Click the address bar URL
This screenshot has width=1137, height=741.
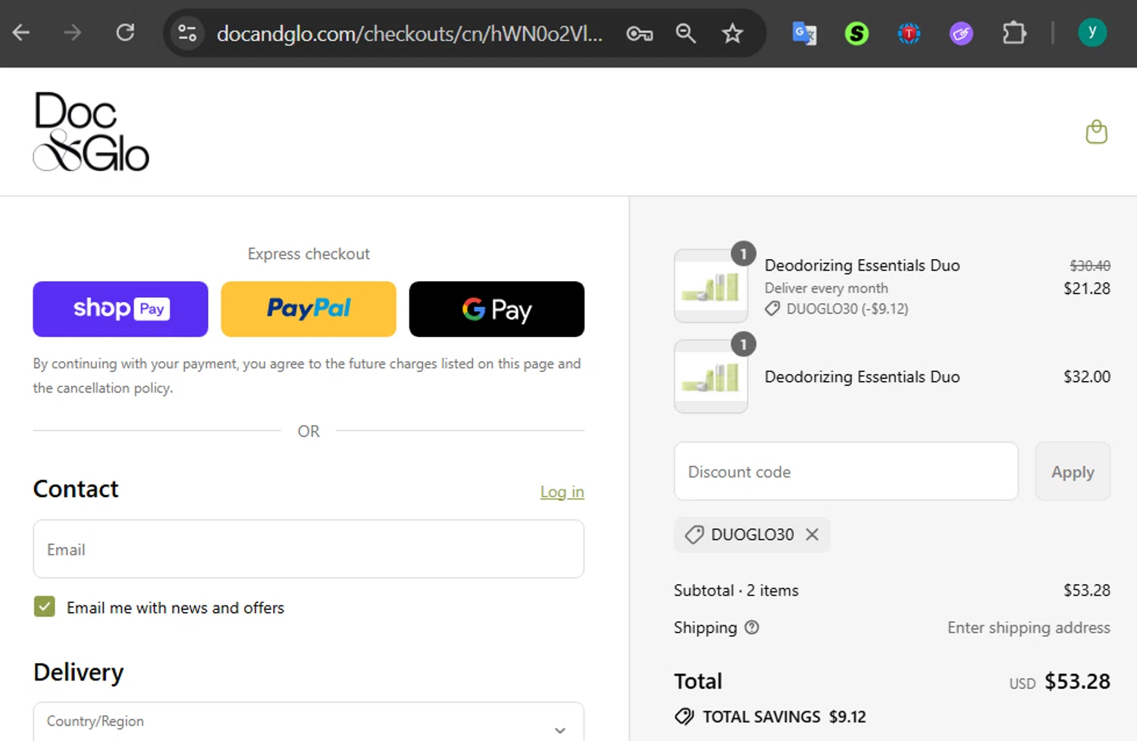point(409,33)
